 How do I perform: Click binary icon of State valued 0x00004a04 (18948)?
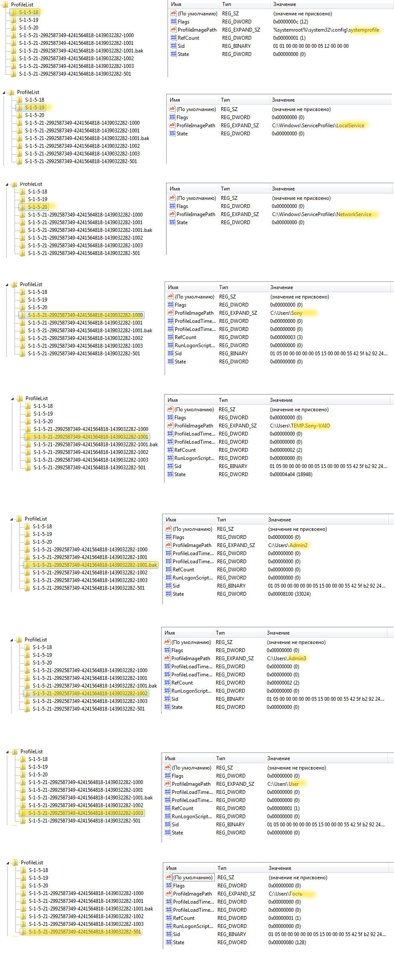170,474
